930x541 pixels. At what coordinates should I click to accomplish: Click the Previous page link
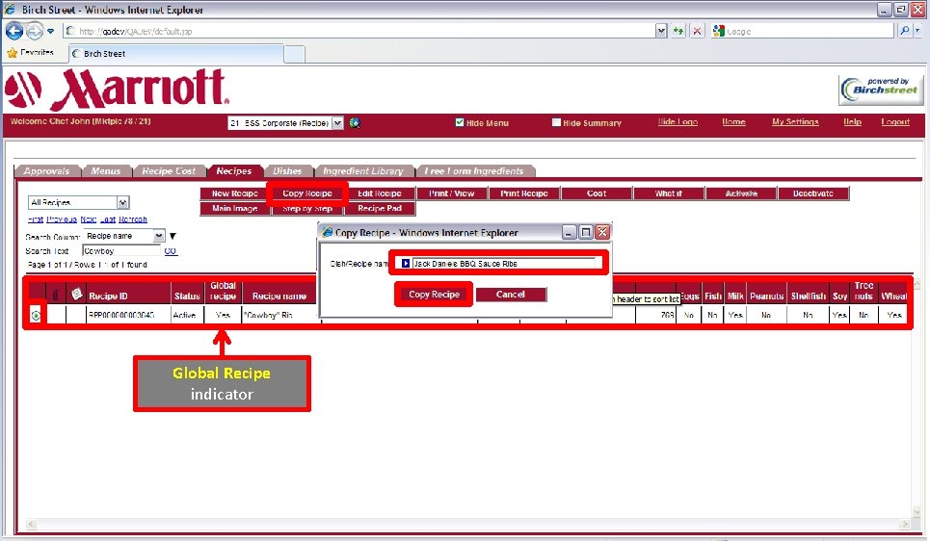coord(62,219)
